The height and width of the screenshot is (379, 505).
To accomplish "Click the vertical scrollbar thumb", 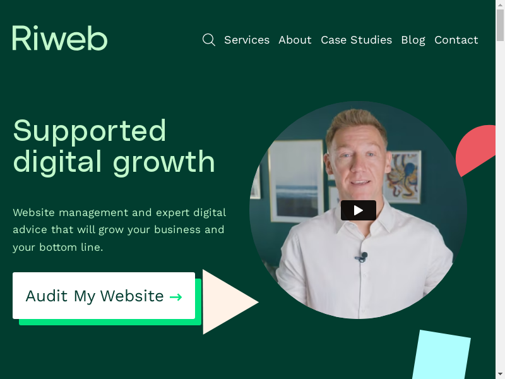I will click(x=500, y=25).
